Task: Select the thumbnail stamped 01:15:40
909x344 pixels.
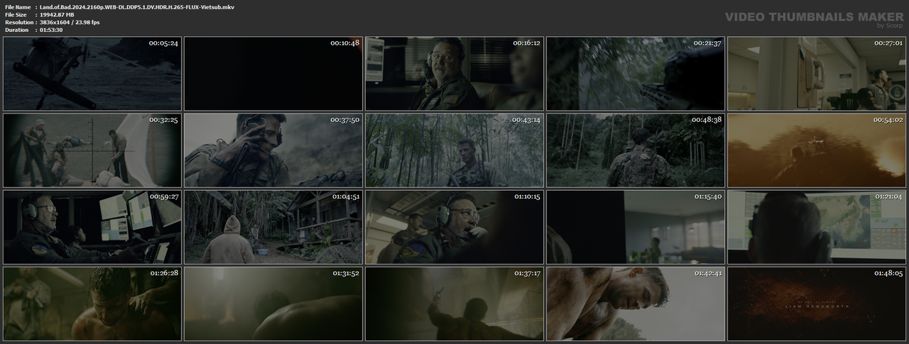Action: pos(636,227)
